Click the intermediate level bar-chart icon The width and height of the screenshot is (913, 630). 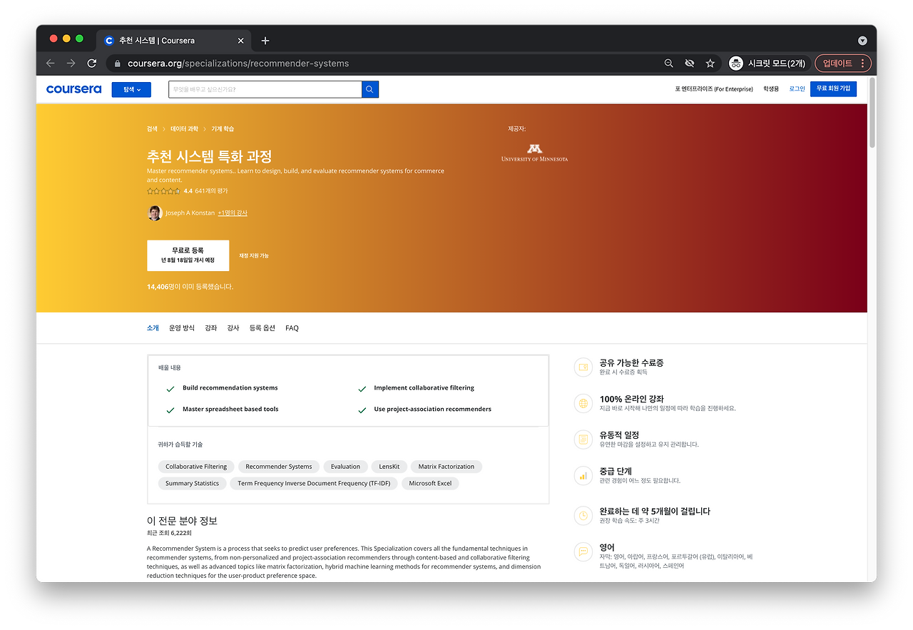click(x=583, y=475)
